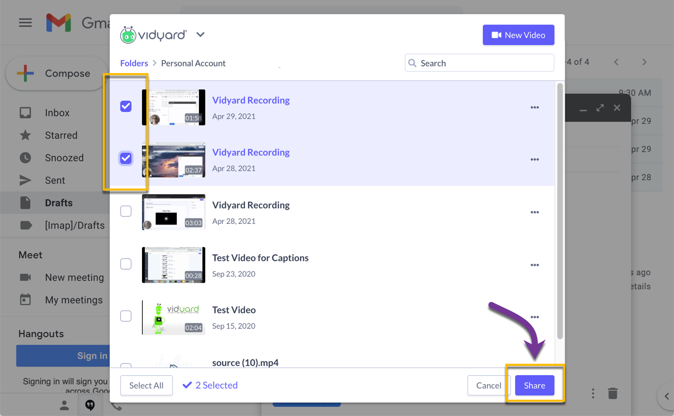The height and width of the screenshot is (416, 674).
Task: Check the 03:03 Vidyard Recording checkbox
Action: (126, 211)
